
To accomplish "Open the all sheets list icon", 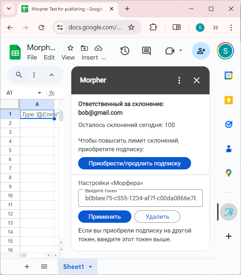I will pyautogui.click(x=44, y=267).
